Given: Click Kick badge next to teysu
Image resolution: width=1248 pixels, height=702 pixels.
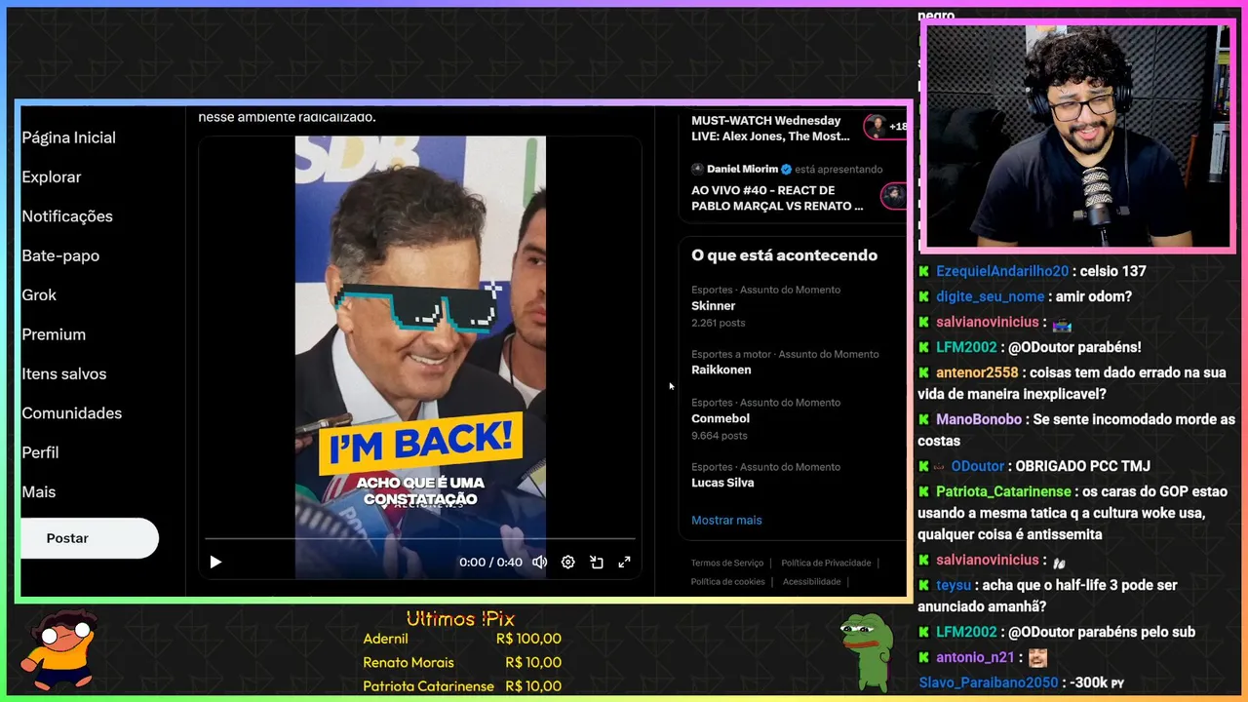Looking at the screenshot, I should 924,585.
